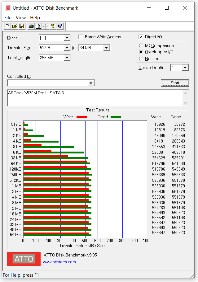
Task: Click the Transfer Rate - MB / Sec axis label
Action: (82, 246)
